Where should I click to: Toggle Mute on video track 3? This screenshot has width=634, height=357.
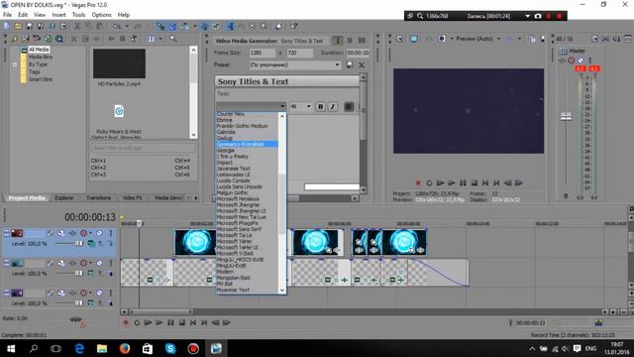99,293
